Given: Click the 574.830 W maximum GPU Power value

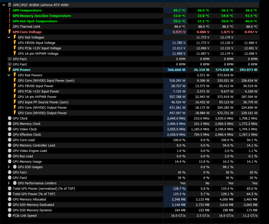Looking at the screenshot, I should pyautogui.click(x=225, y=70).
